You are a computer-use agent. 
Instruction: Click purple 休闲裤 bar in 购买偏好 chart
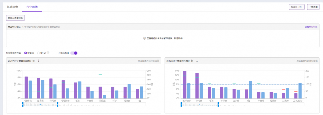tap(197, 86)
